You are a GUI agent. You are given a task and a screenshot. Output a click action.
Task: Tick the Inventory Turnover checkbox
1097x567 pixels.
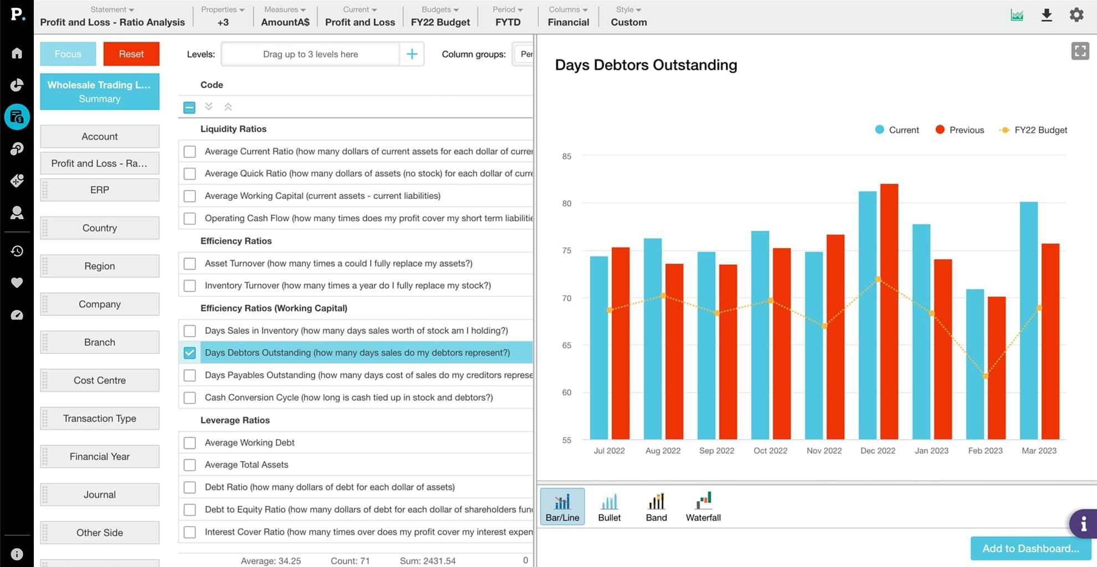click(189, 286)
